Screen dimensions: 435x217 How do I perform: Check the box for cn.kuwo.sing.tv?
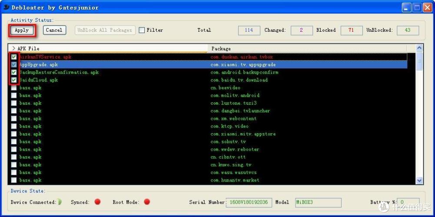(x=14, y=165)
